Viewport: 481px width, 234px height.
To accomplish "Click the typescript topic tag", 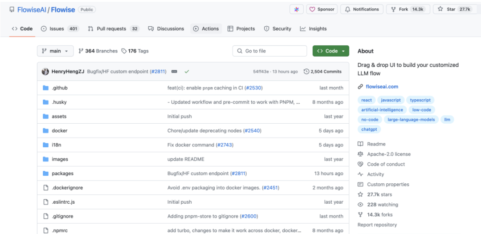I will [x=420, y=100].
